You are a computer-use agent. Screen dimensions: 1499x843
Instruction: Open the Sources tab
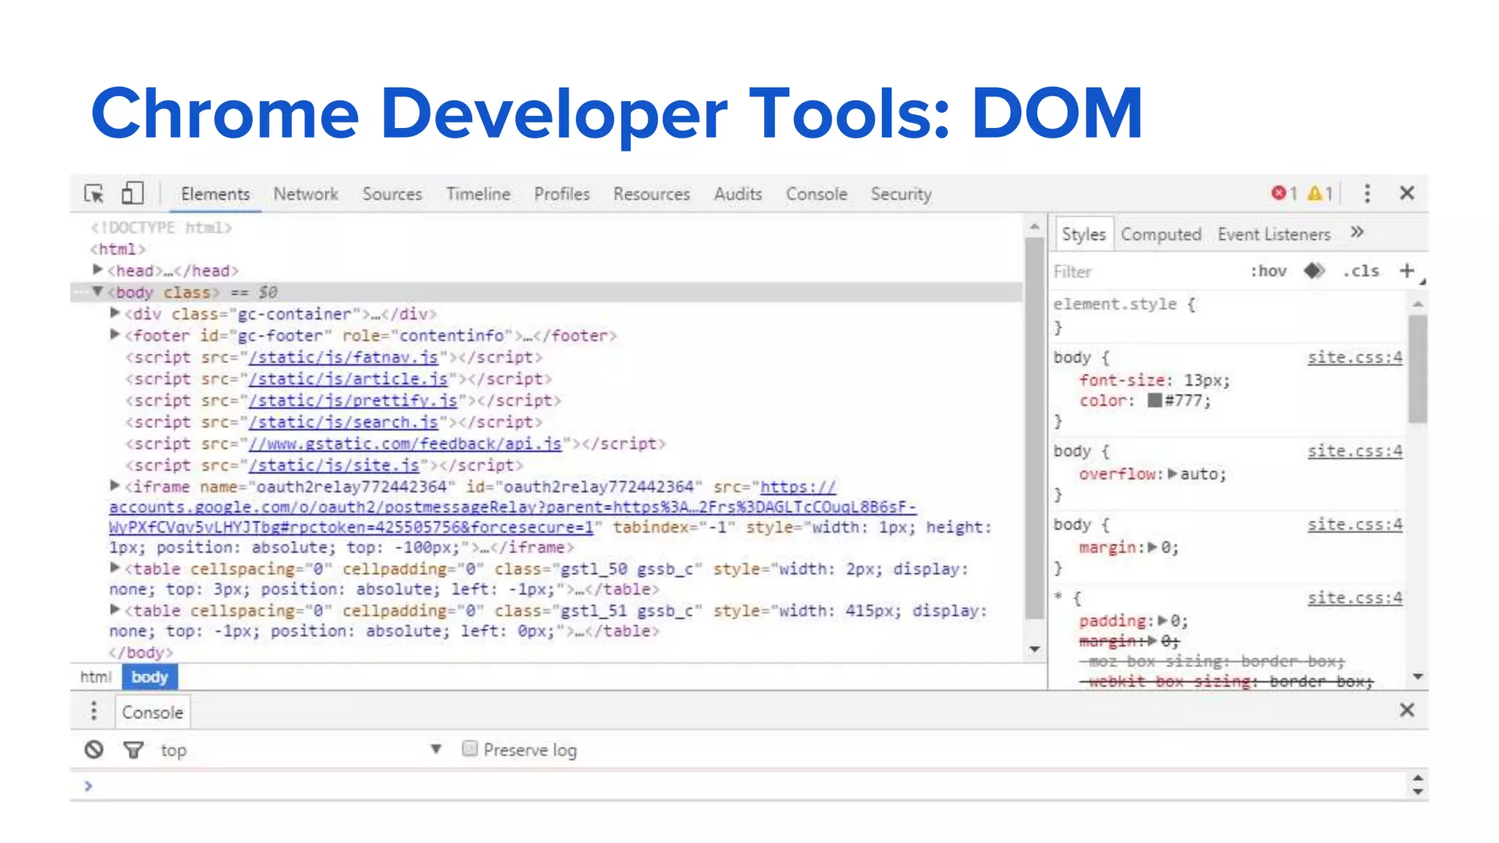pyautogui.click(x=392, y=194)
